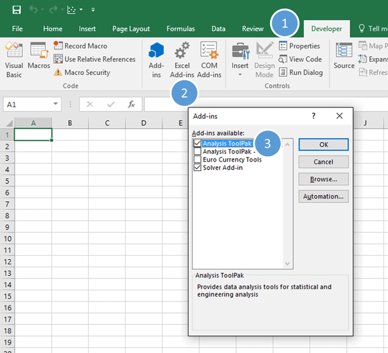Open the blue Add-ins icon
The image size is (388, 353).
156,59
